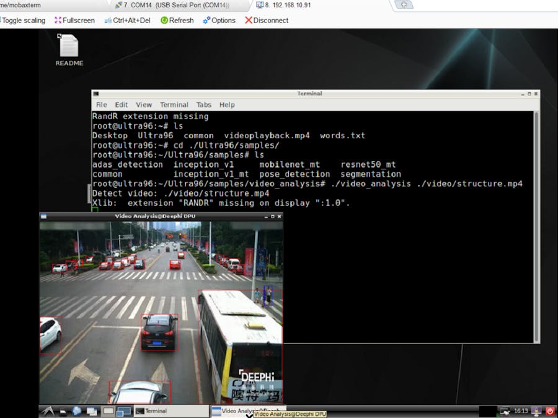The height and width of the screenshot is (418, 558).
Task: Open a new MobaXterm tab
Action: [404, 5]
